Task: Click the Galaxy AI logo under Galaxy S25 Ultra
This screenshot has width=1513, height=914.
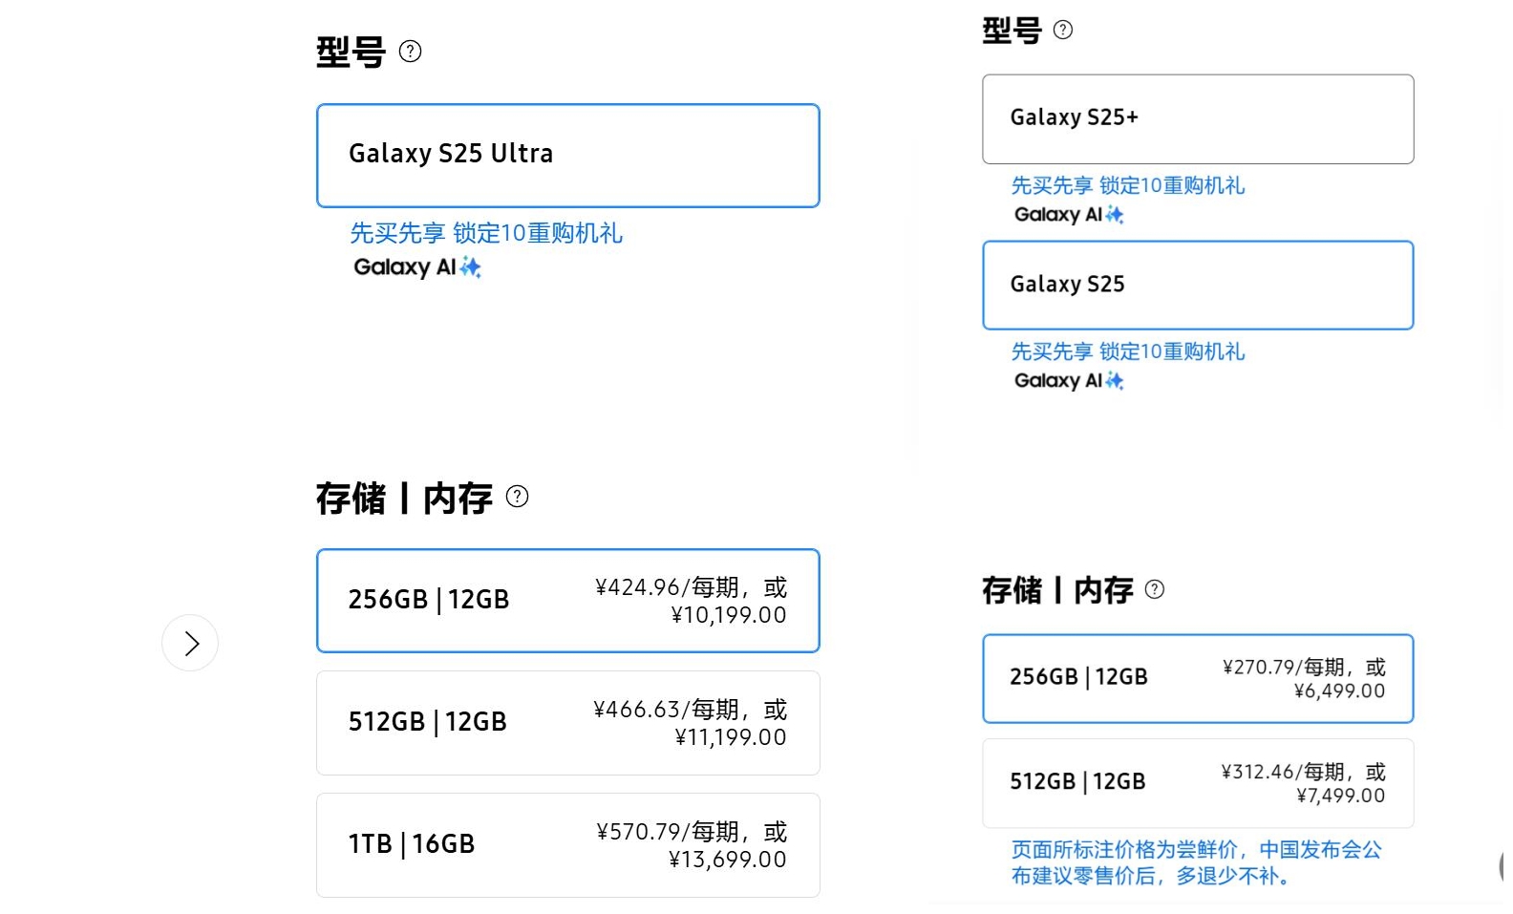Action: (416, 267)
